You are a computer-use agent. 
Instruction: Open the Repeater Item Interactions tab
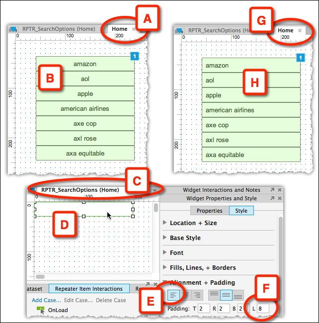pyautogui.click(x=88, y=289)
